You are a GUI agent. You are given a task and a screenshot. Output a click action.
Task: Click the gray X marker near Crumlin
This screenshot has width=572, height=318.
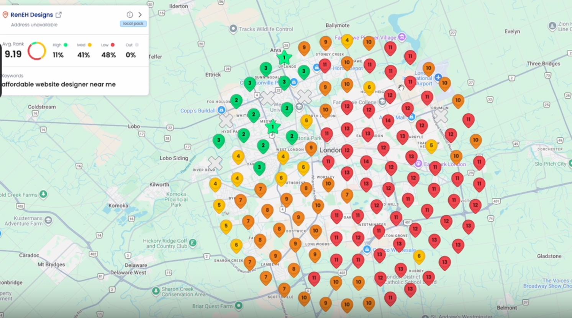pos(441,116)
